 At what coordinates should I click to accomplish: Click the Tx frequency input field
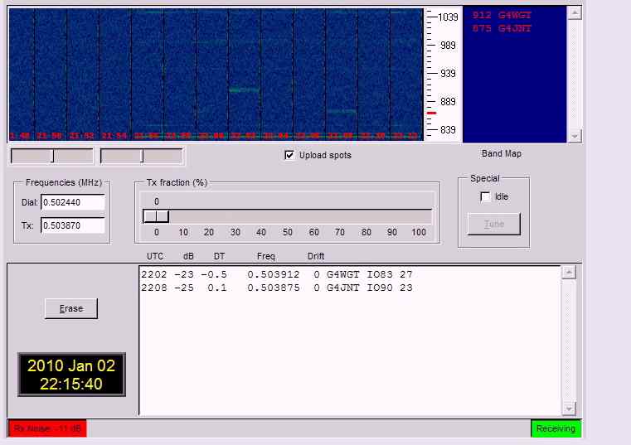(x=72, y=225)
